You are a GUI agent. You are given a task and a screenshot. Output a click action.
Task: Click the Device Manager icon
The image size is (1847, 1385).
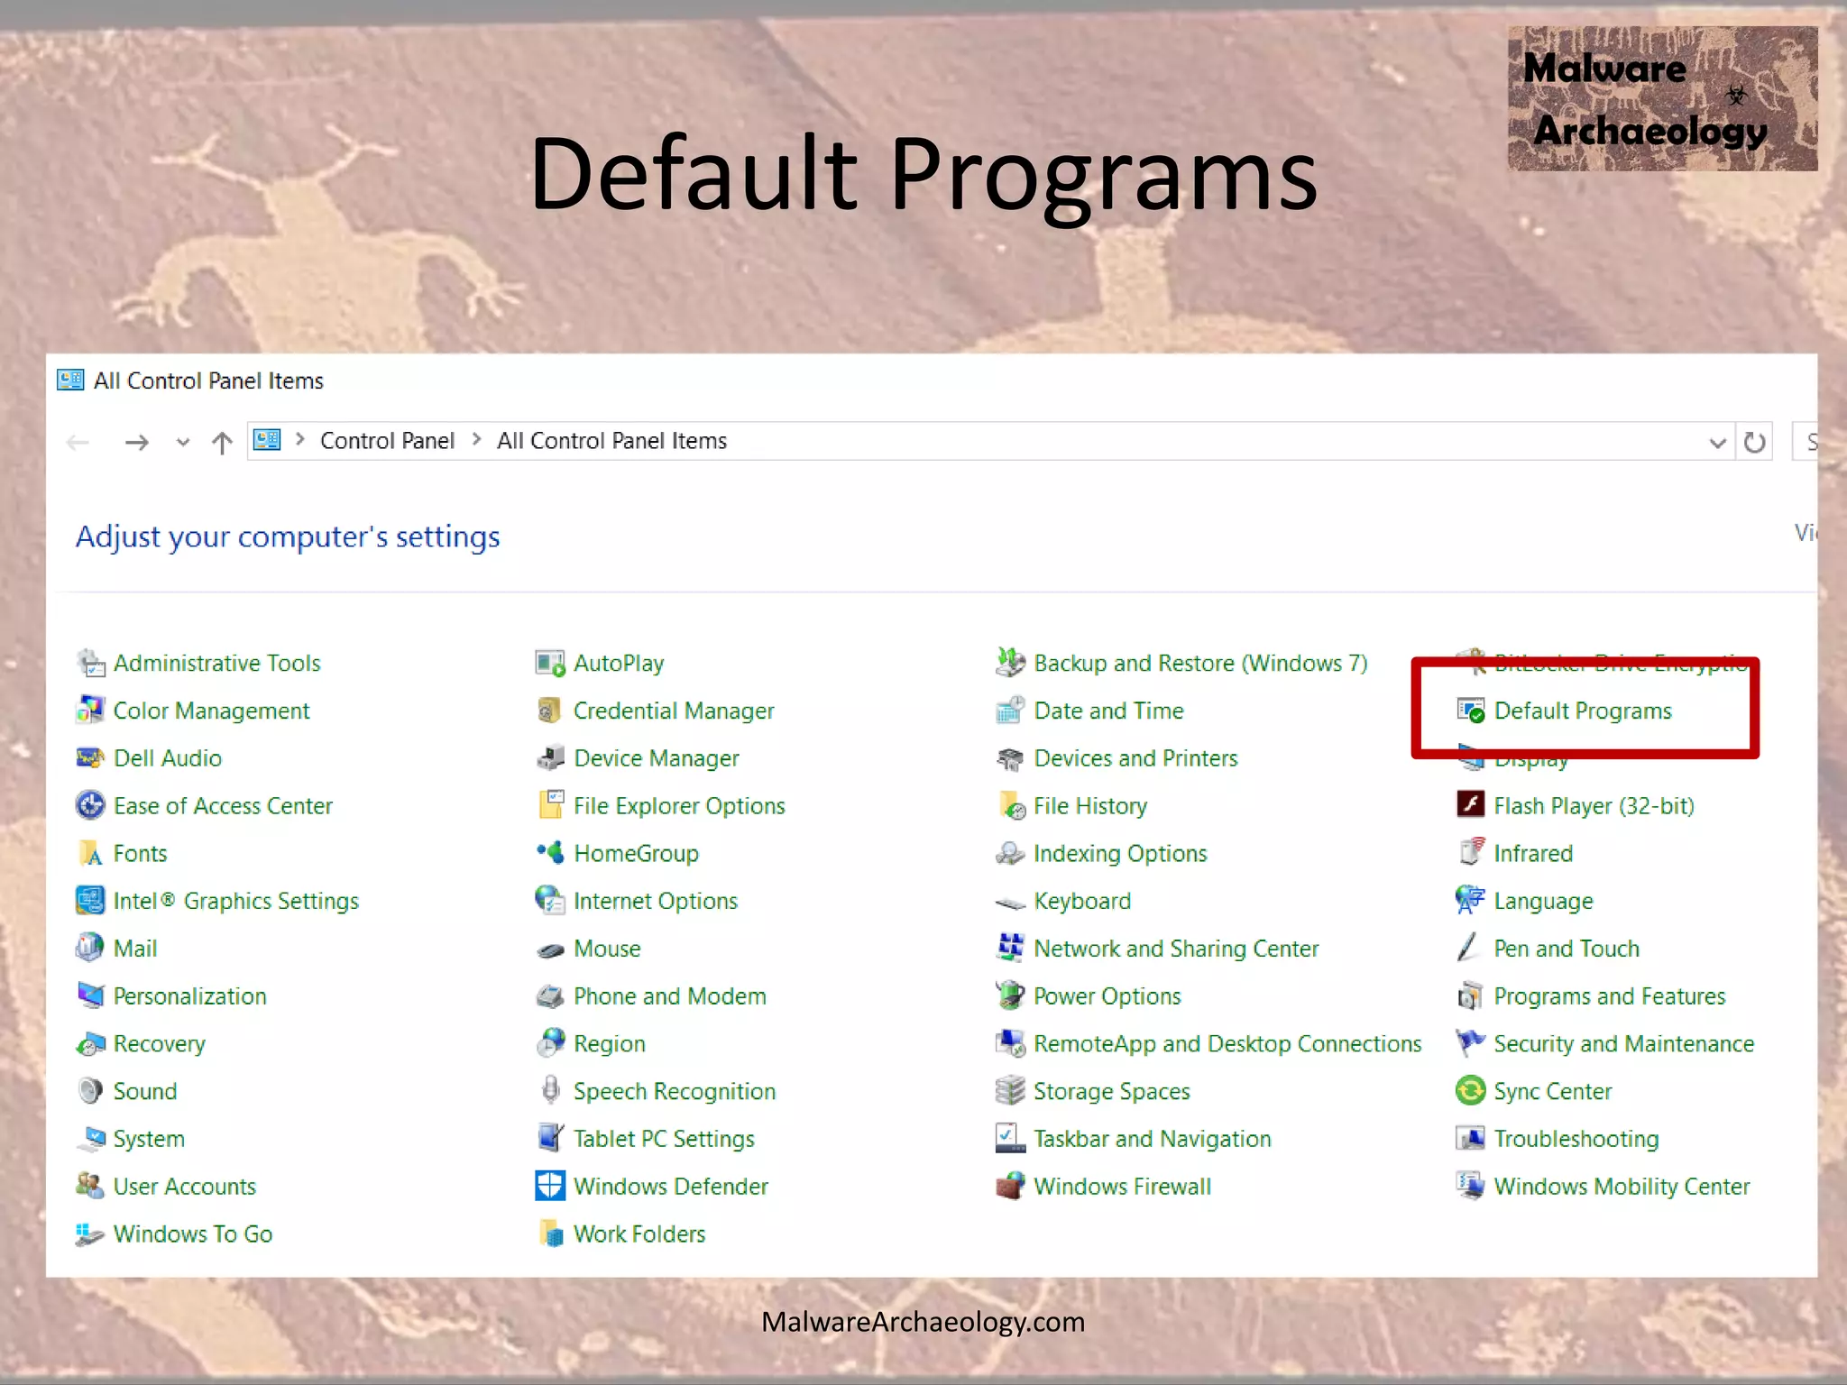pos(550,758)
